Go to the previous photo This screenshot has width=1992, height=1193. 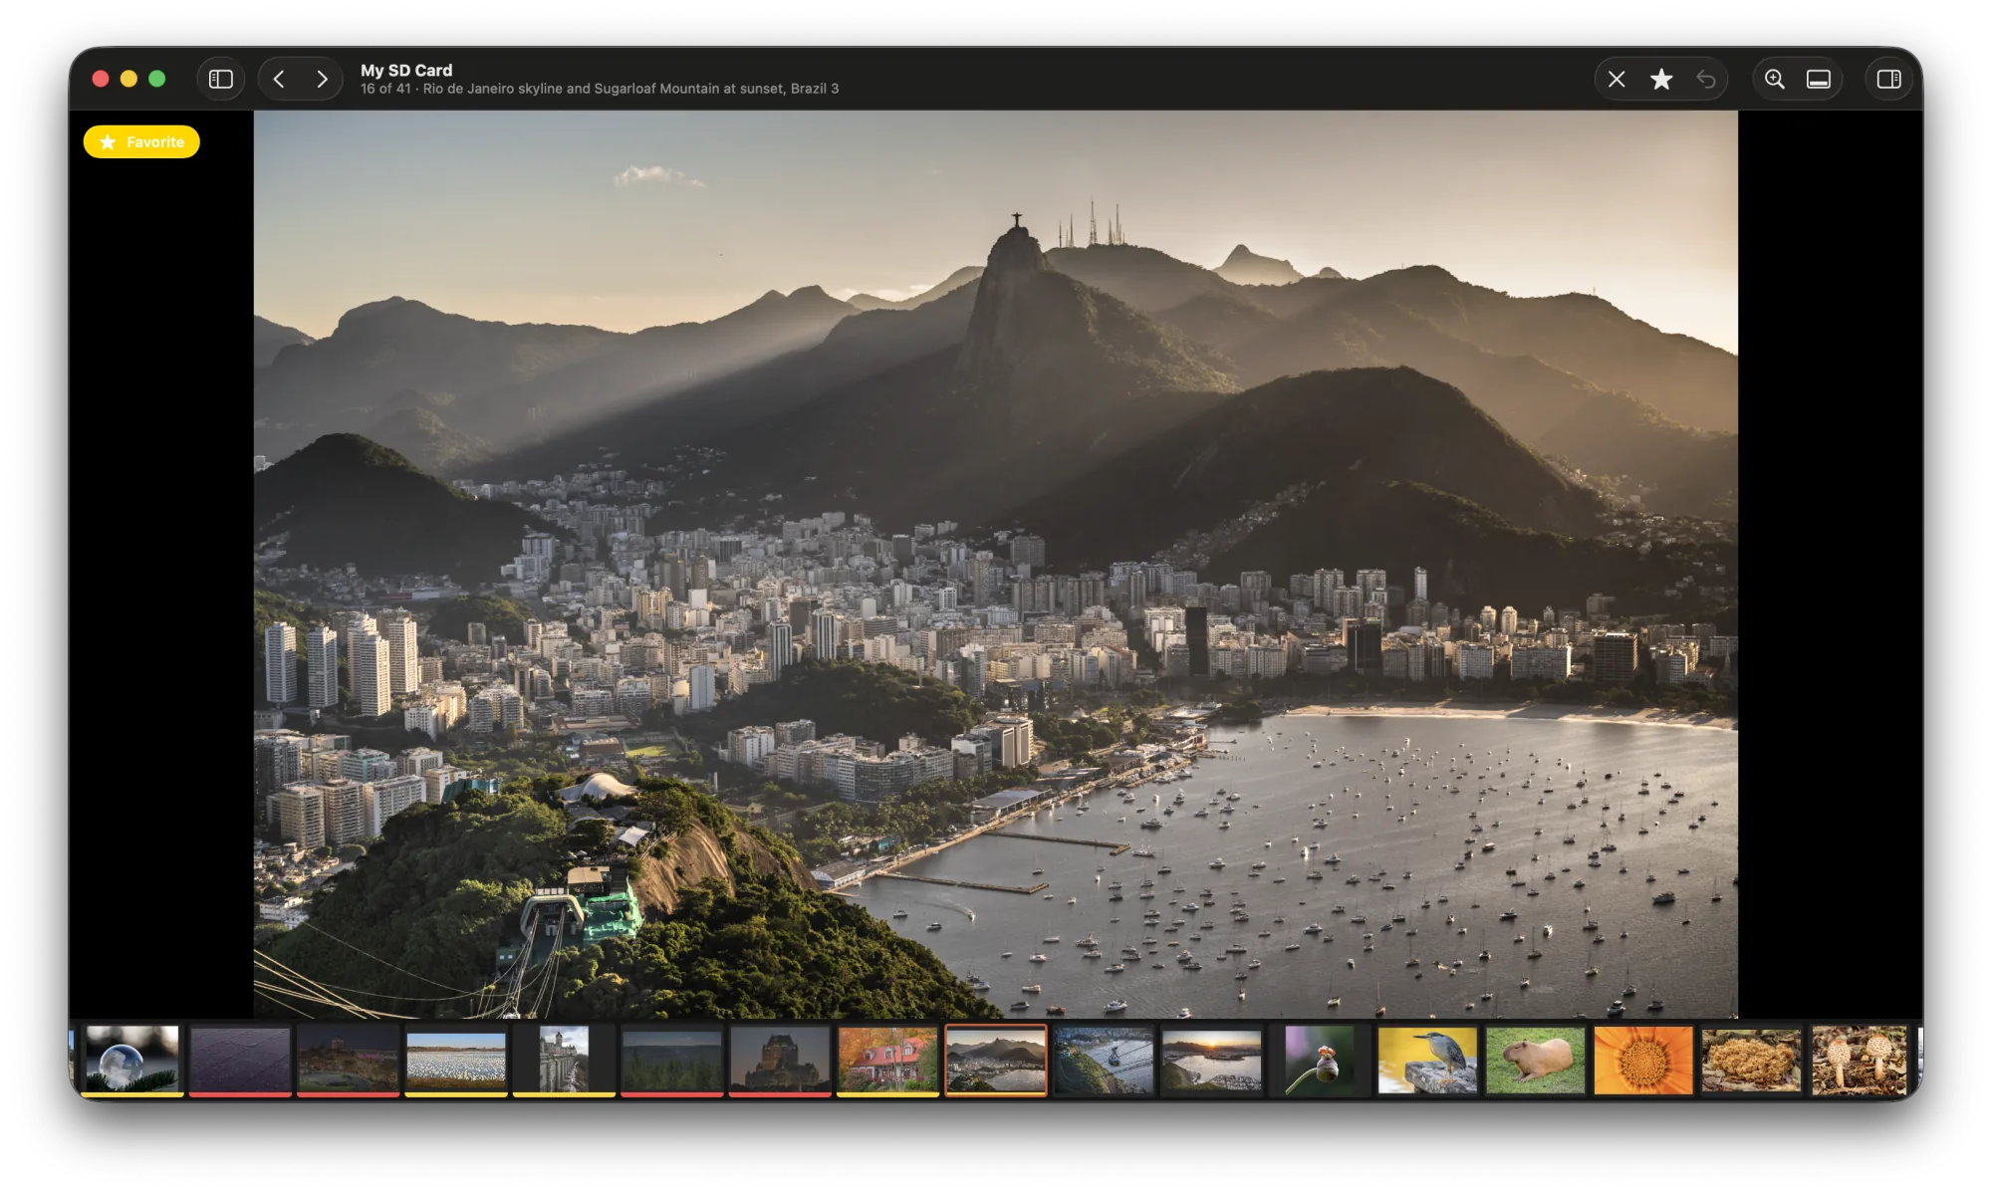point(280,79)
